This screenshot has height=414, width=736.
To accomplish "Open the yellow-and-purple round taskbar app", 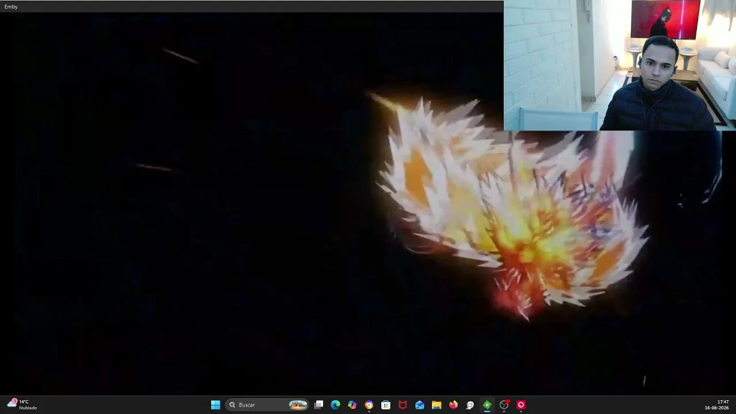I will tap(369, 405).
